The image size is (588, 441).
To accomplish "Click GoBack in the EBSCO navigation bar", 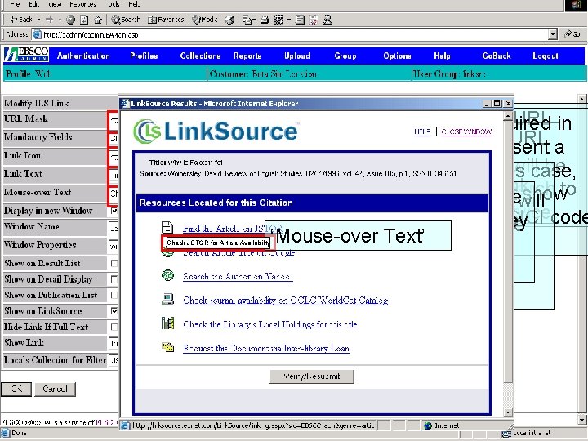I will tap(497, 56).
